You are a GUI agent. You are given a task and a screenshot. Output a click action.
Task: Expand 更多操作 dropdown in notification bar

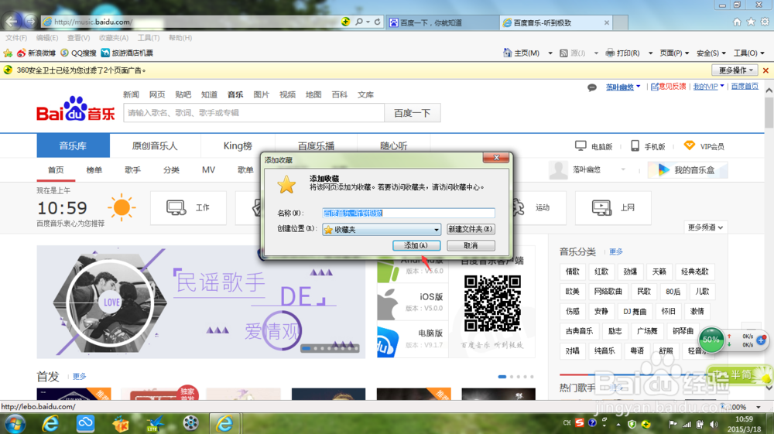(736, 70)
